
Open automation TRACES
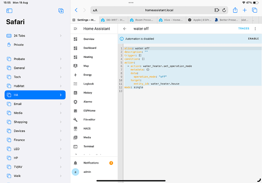244,29
